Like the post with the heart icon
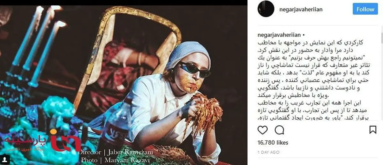Viewport: 383px width, 165px height. click(262, 130)
